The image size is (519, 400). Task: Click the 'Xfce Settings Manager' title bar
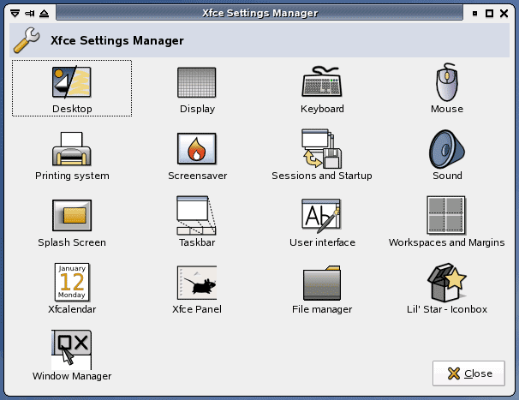pyautogui.click(x=259, y=13)
